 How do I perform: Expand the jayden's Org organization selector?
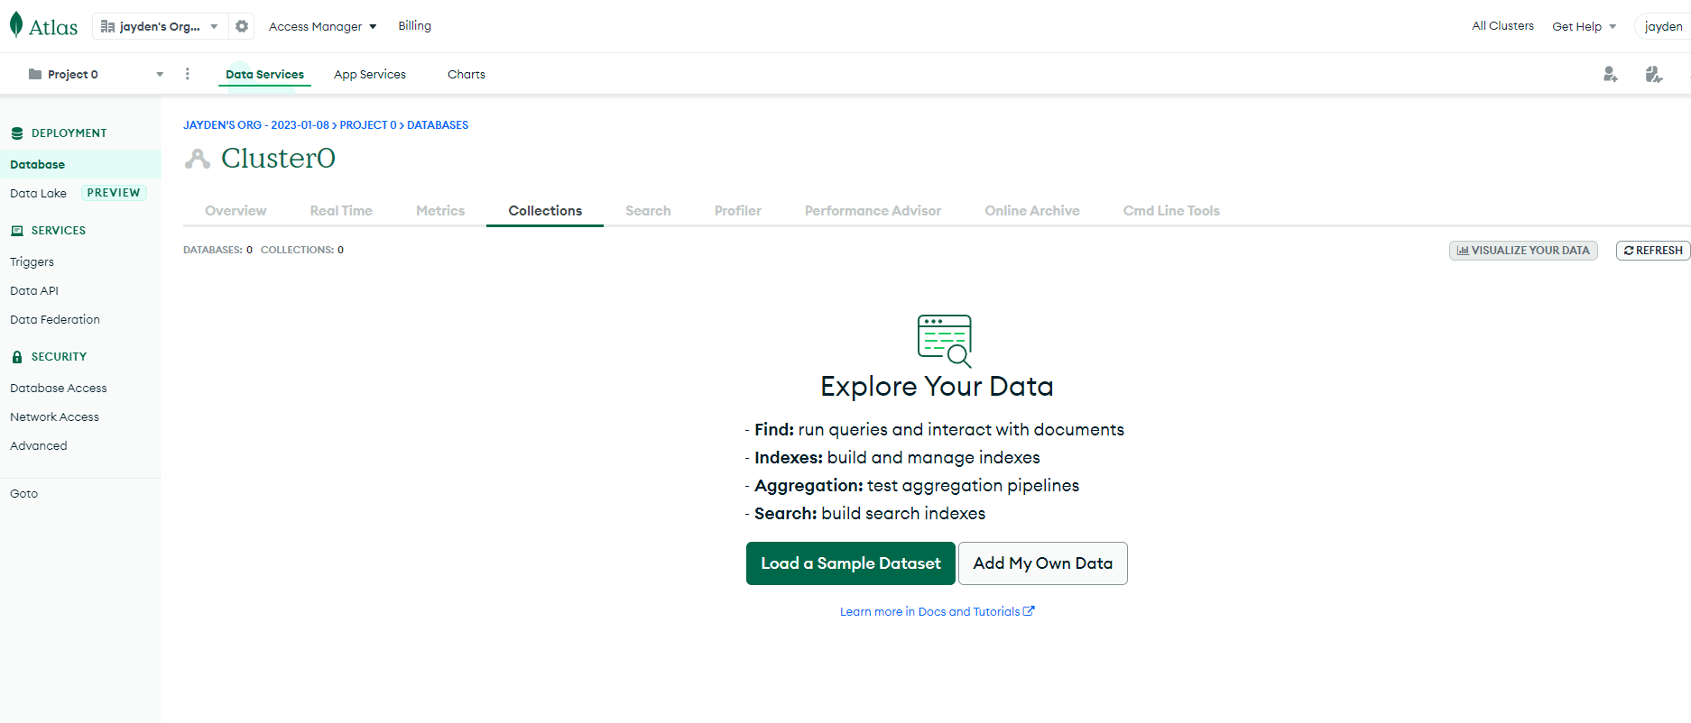(x=161, y=26)
